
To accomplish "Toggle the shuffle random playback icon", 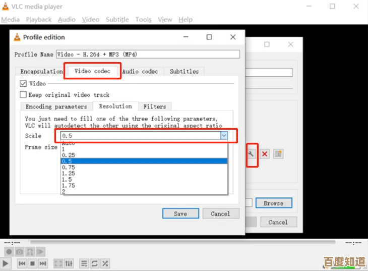I will 105,263.
